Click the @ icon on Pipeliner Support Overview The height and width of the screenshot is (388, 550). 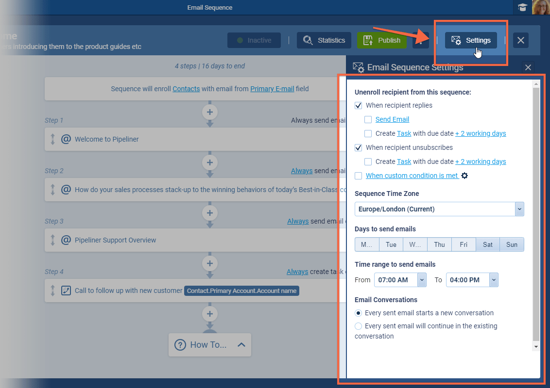click(66, 240)
